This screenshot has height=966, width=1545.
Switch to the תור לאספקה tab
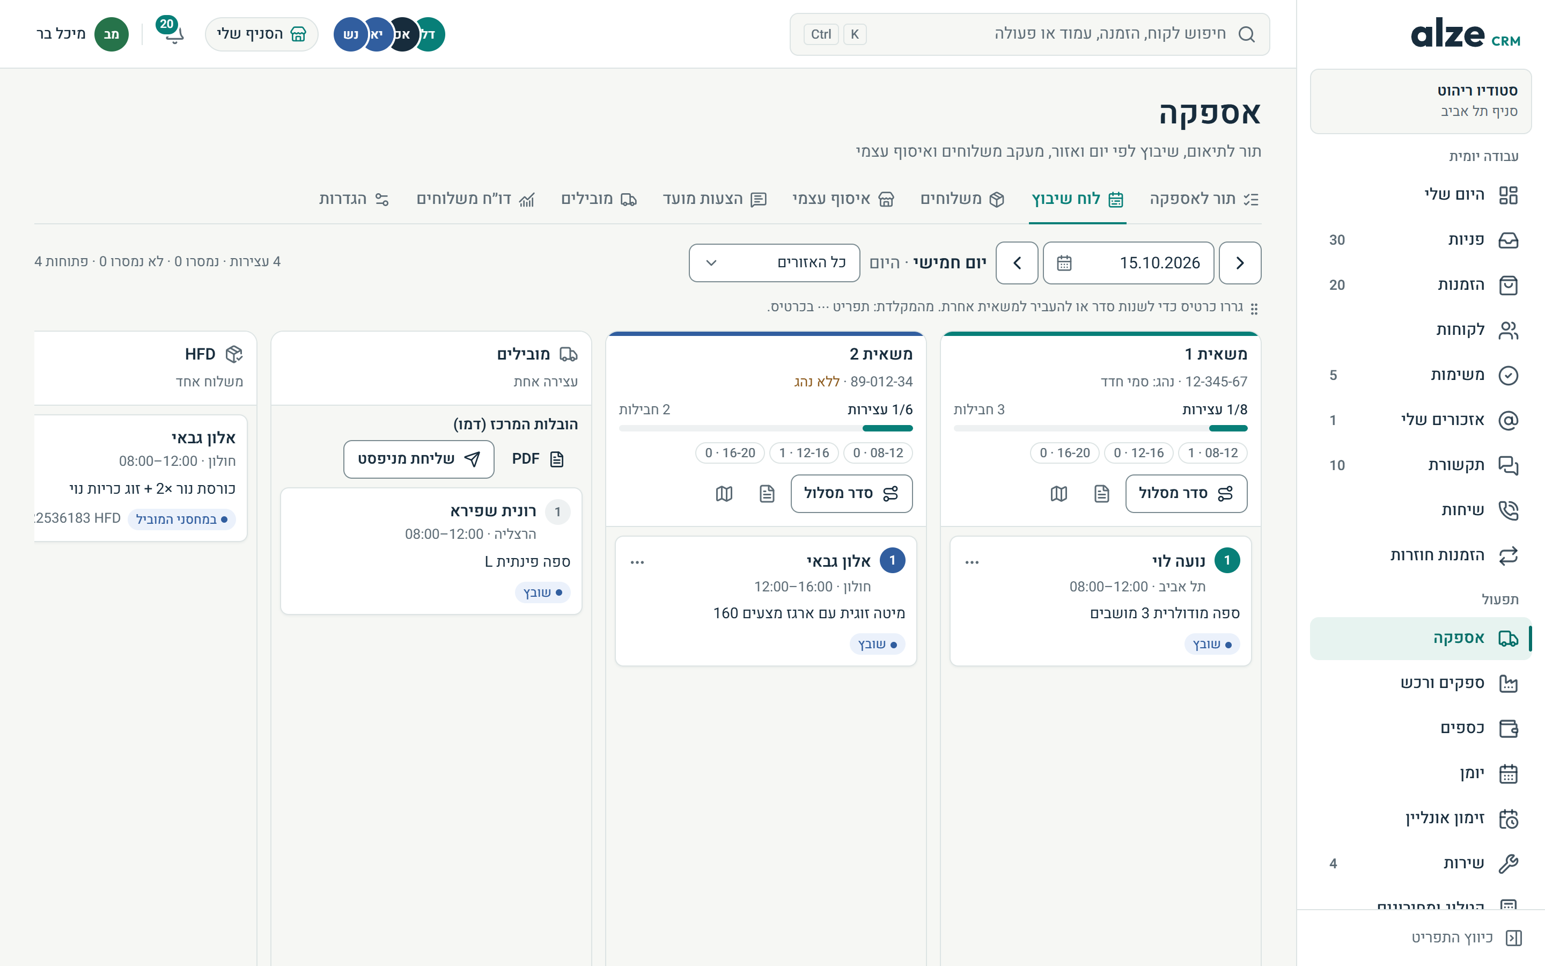pyautogui.click(x=1203, y=199)
